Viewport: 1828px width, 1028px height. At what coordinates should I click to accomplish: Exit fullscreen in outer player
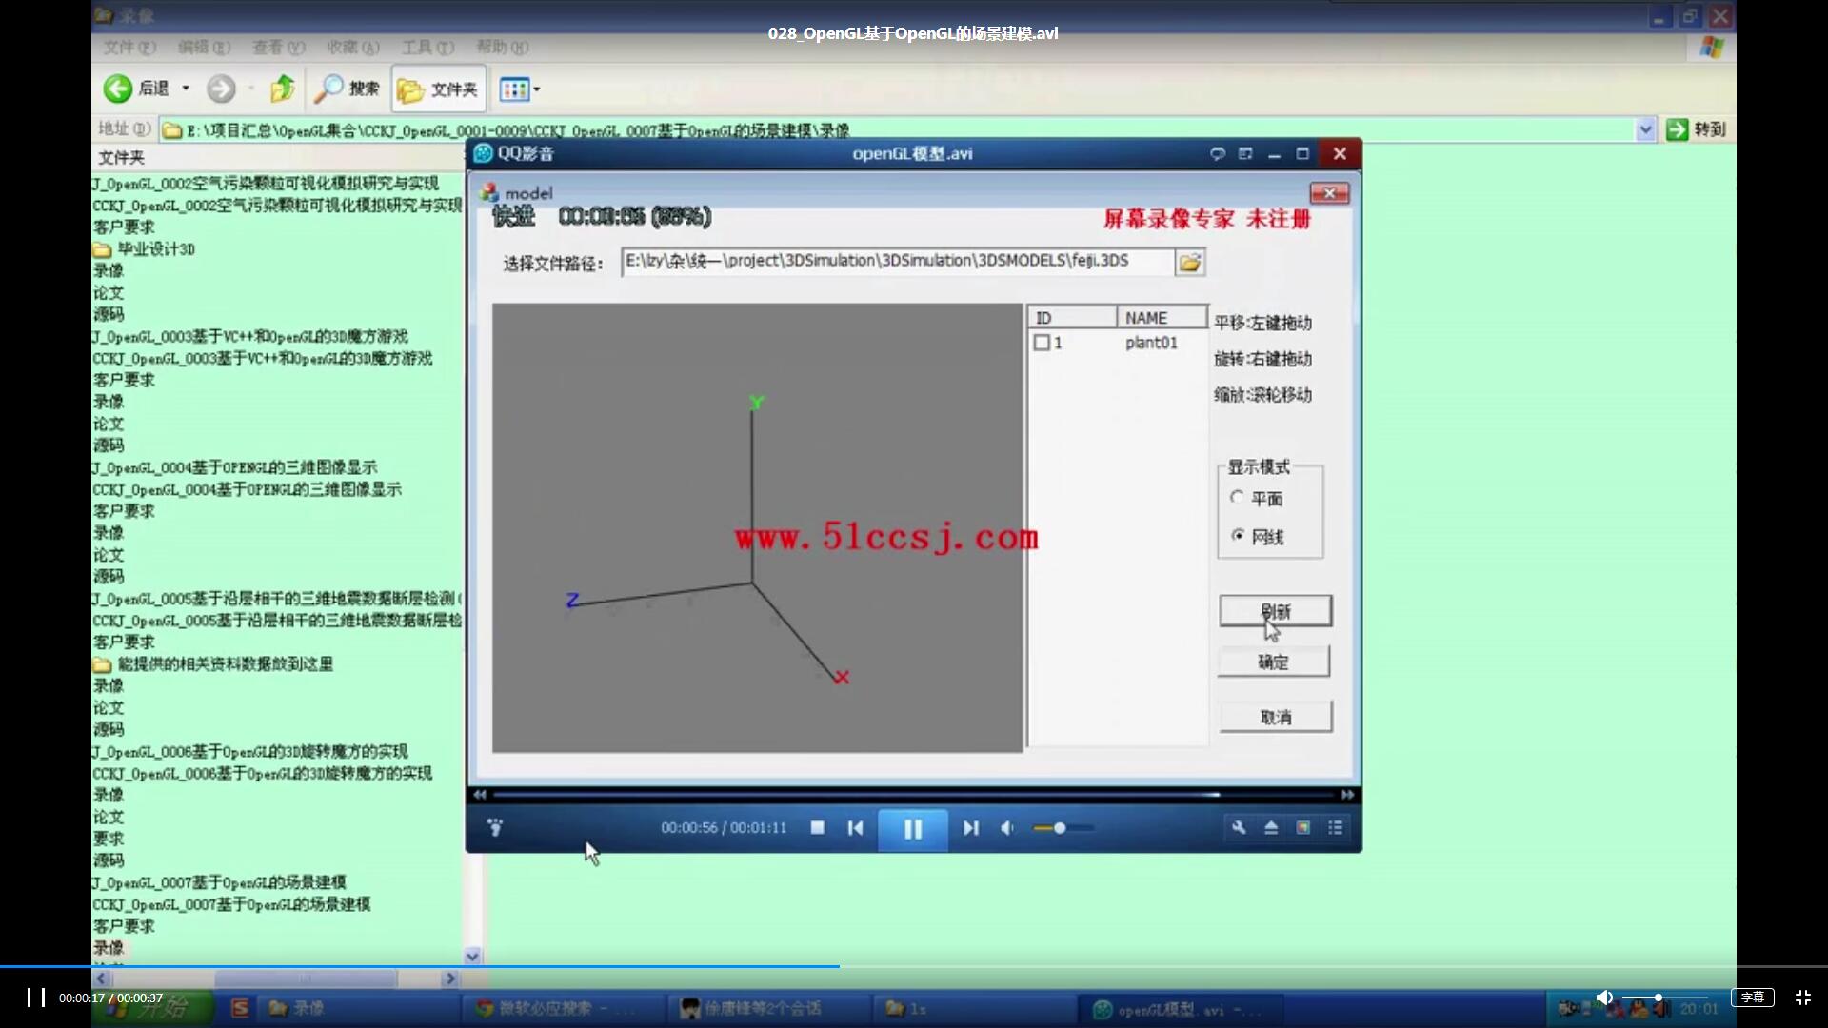pos(1802,998)
